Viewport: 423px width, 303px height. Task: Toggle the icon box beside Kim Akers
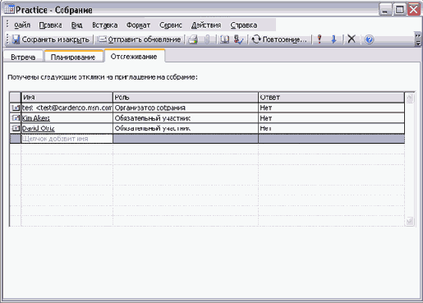pos(16,118)
